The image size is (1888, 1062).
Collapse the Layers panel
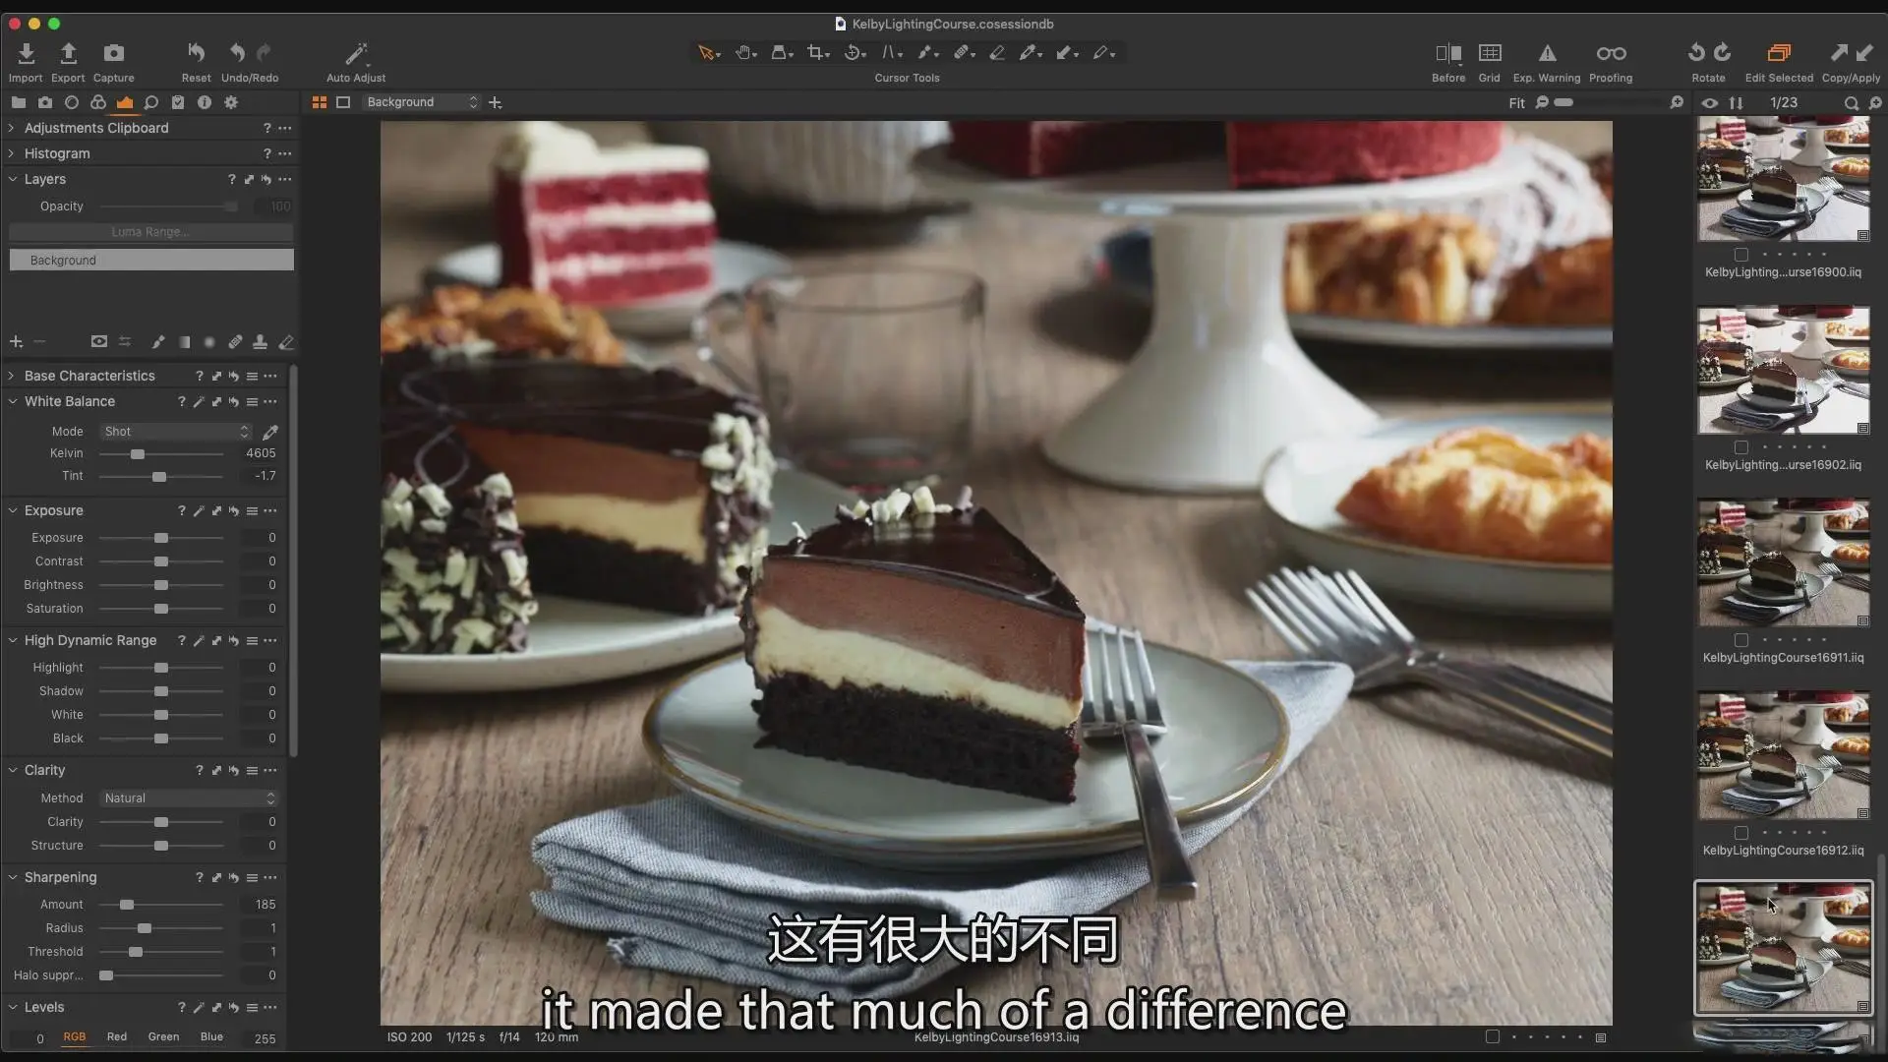(x=12, y=179)
